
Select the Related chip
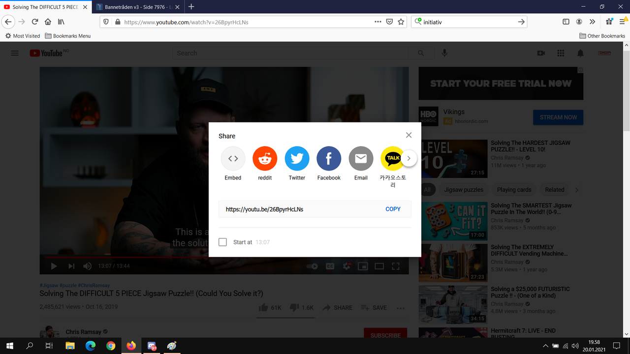554,190
